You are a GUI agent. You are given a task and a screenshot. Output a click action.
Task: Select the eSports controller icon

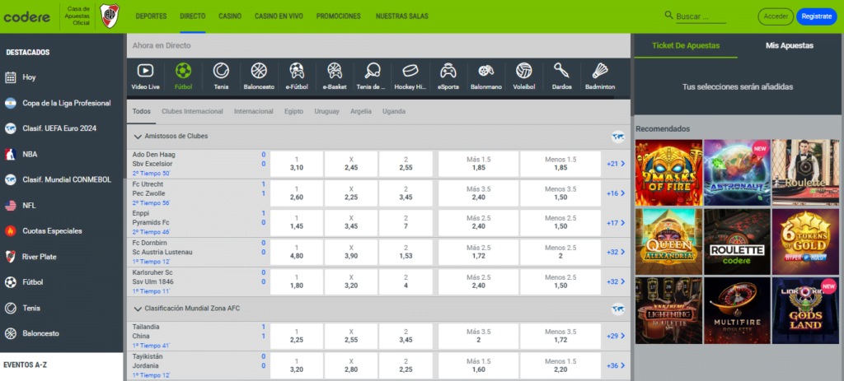click(448, 71)
